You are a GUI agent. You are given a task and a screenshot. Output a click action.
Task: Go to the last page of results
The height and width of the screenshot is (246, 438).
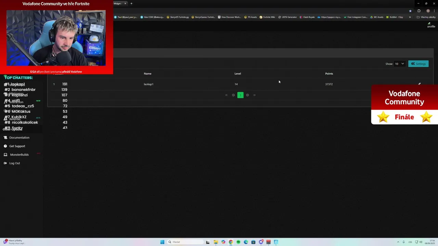point(254,95)
